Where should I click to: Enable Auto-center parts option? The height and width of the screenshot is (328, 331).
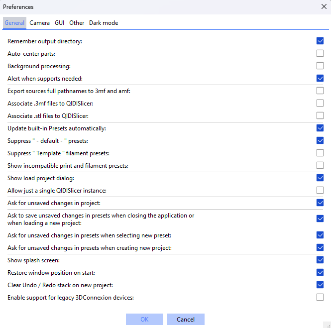pos(320,53)
